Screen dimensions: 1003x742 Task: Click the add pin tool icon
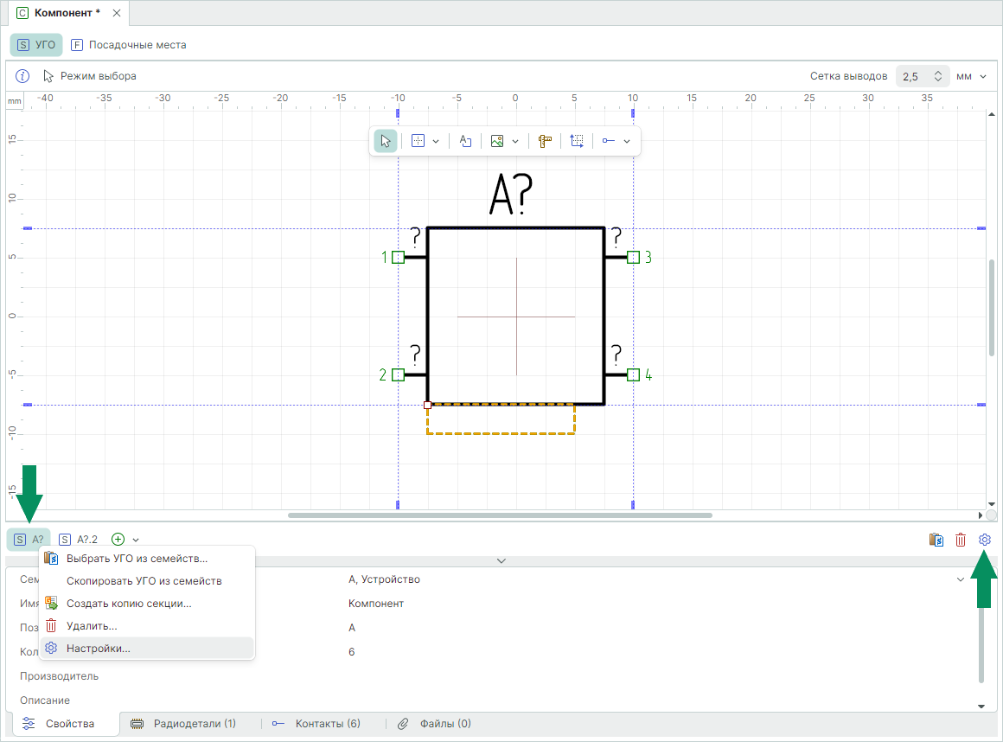tap(609, 141)
